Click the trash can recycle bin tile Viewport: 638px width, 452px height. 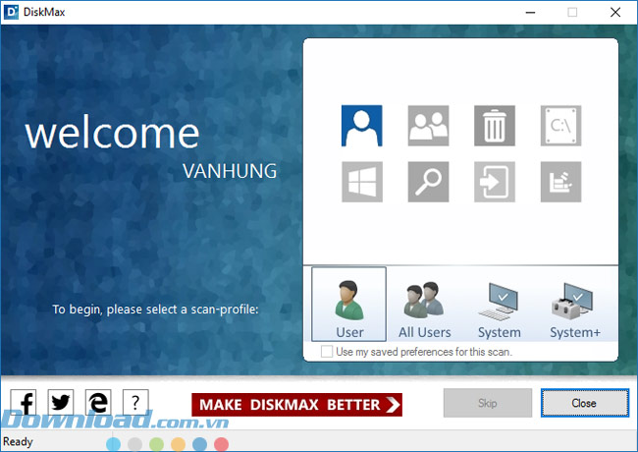coord(495,126)
